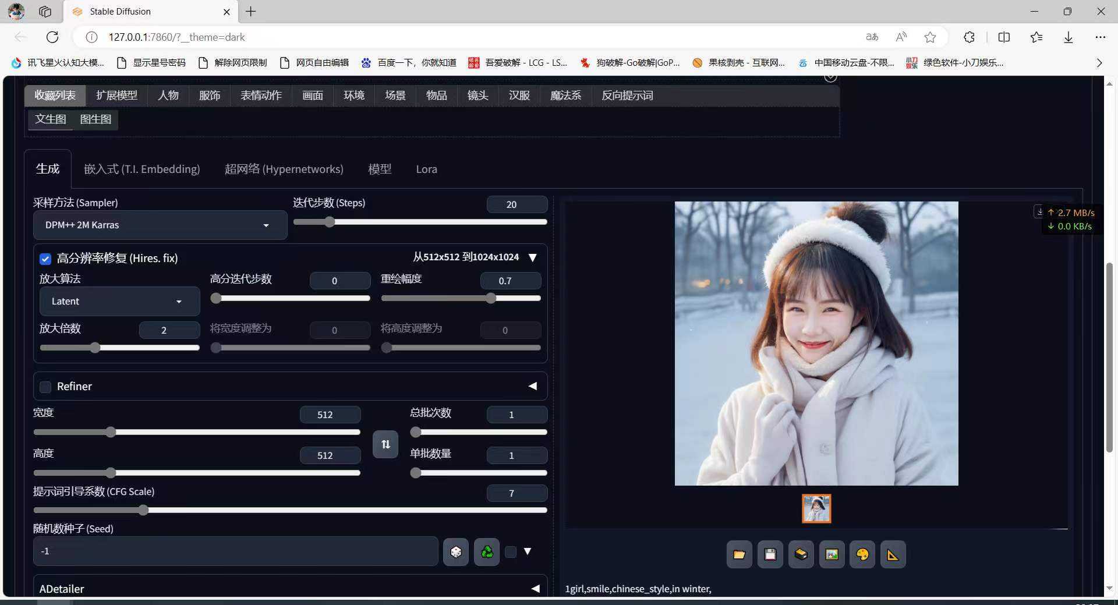Uncheck the Hires. fix checkbox

click(x=45, y=259)
